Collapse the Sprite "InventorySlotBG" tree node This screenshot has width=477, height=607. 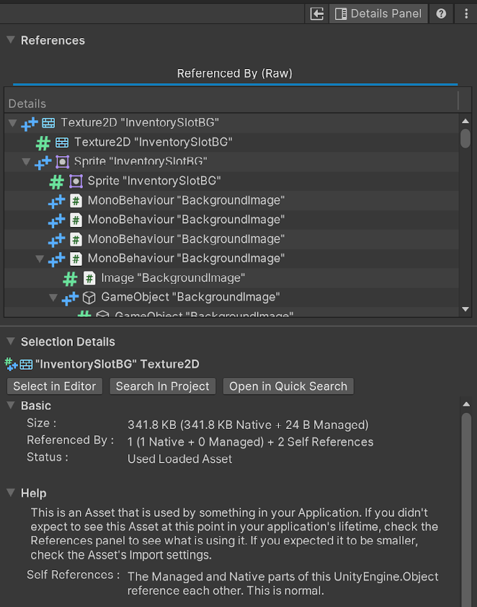[26, 161]
